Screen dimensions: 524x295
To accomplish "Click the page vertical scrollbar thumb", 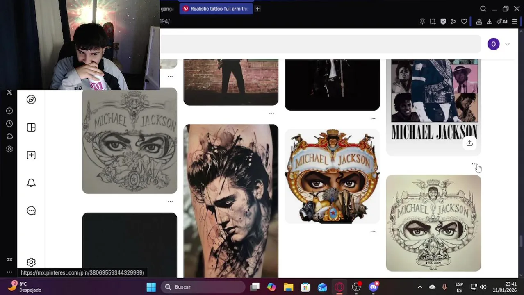I will click(x=521, y=242).
